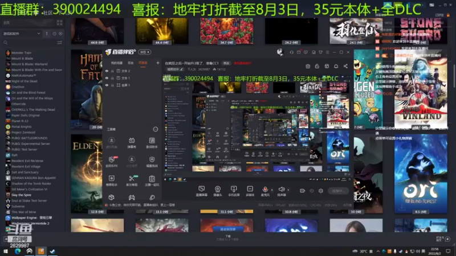The height and width of the screenshot is (256, 456).
Task: Click Steam library vertical scrollbar
Action: 454,76
